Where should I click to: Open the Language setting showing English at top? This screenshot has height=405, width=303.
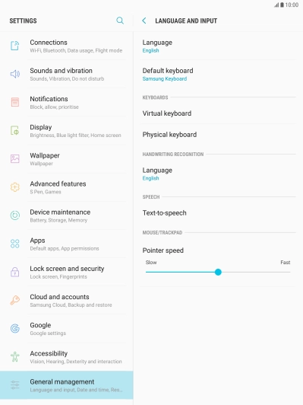click(x=218, y=46)
